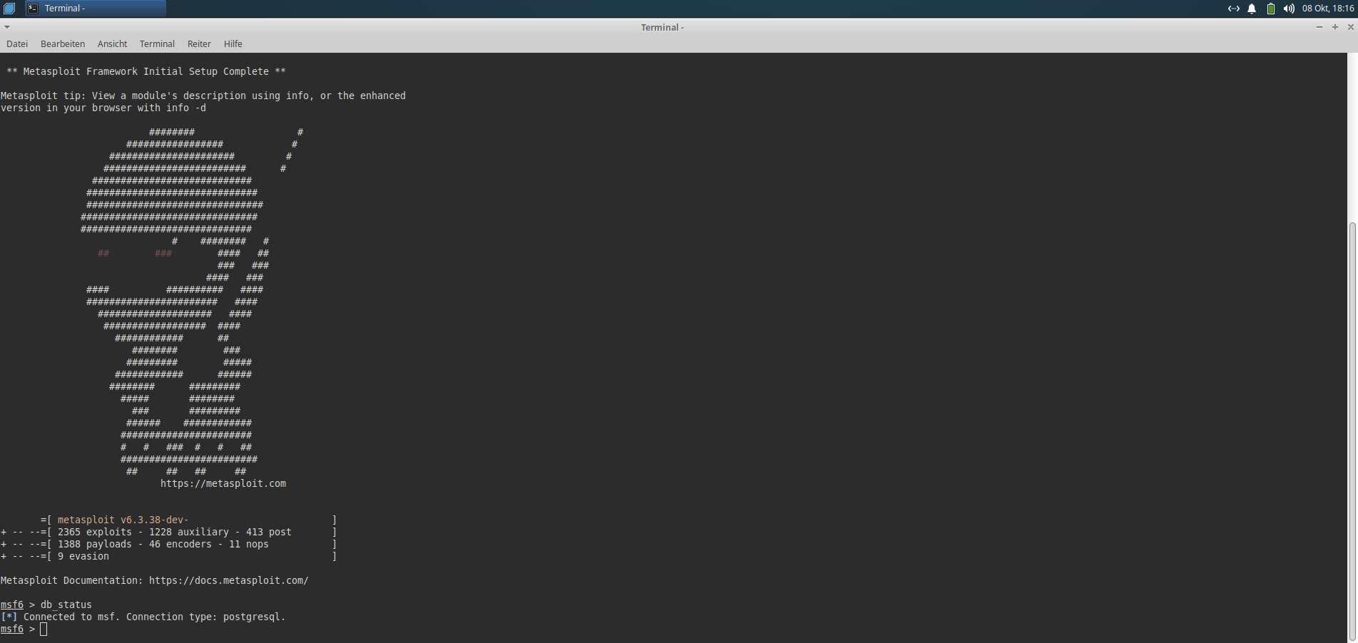The width and height of the screenshot is (1358, 643).
Task: Open the Datei menu
Action: pyautogui.click(x=17, y=43)
